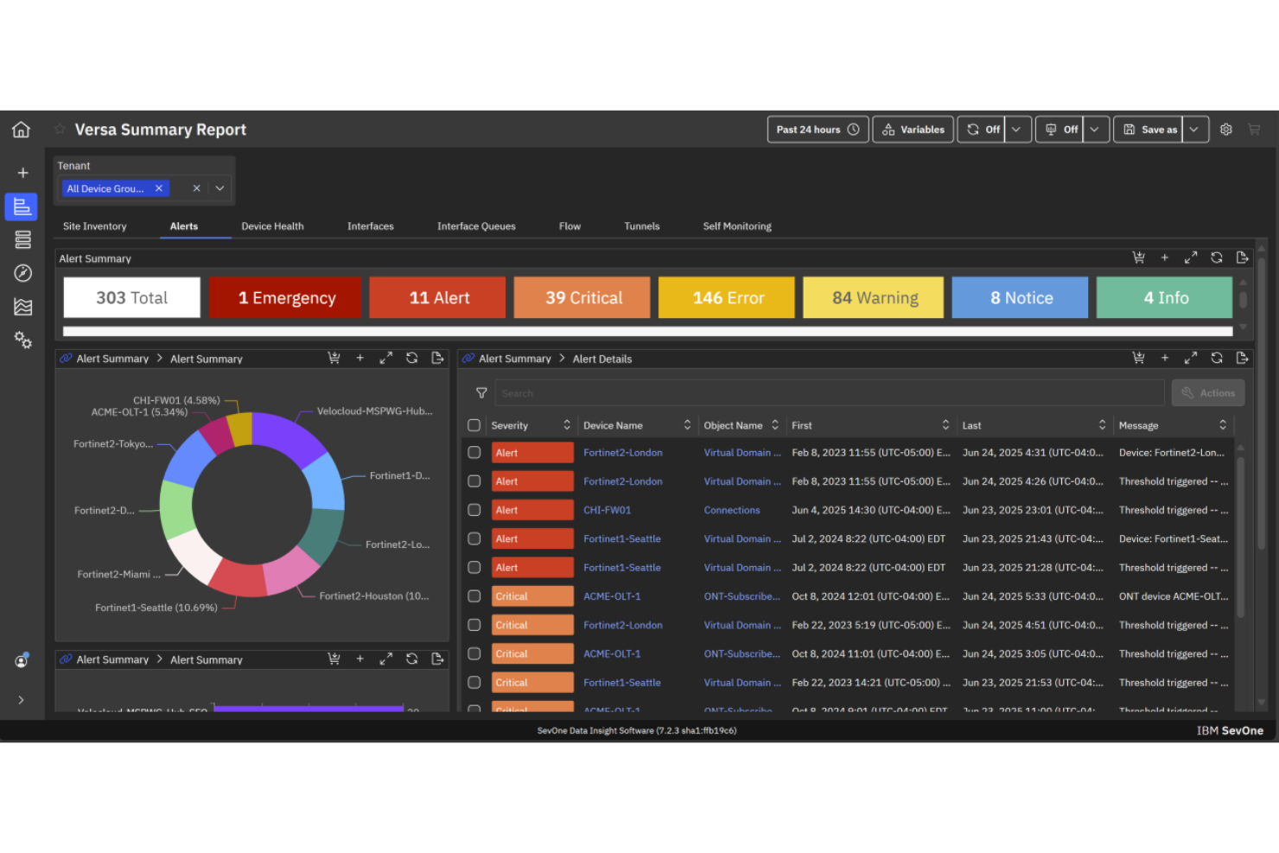The image size is (1279, 853).
Task: Sort table by First column
Action: [x=945, y=425]
